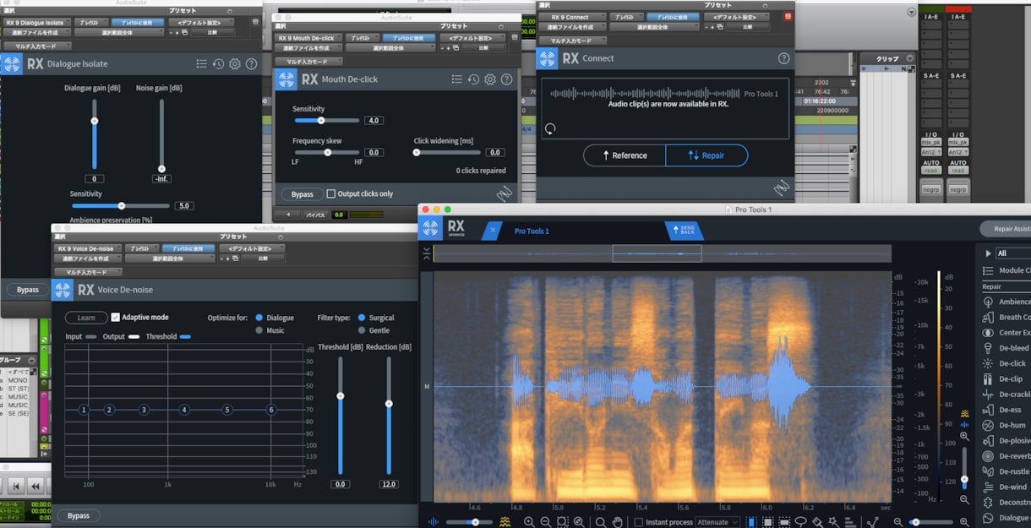
Task: Select the grab hand tool in RX toolbar
Action: pos(618,522)
